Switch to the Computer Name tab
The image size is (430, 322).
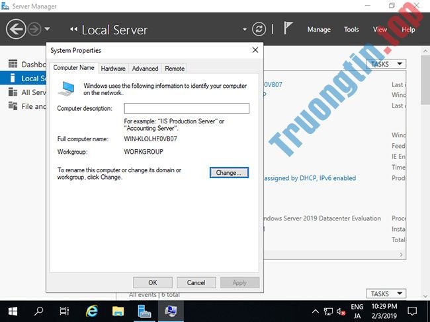coord(74,67)
